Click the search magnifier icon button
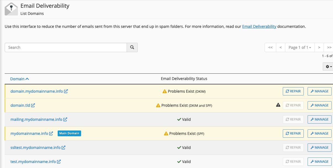Screen dimensions: 333x168 click(132, 47)
